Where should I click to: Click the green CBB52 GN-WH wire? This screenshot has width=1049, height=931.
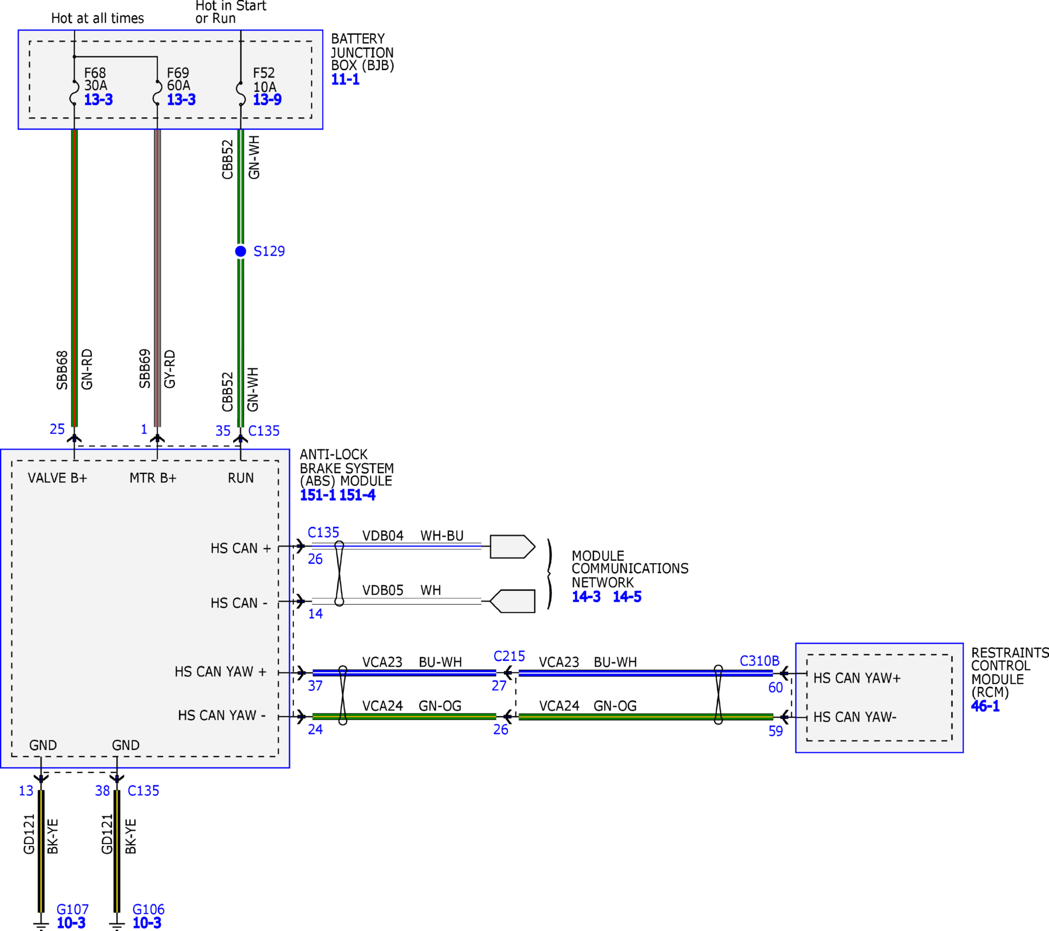click(x=240, y=278)
